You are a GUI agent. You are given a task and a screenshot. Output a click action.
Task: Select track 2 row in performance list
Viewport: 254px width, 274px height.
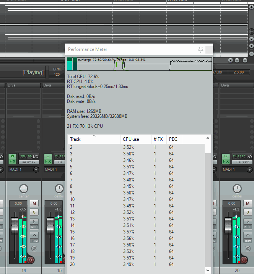[x=136, y=147]
